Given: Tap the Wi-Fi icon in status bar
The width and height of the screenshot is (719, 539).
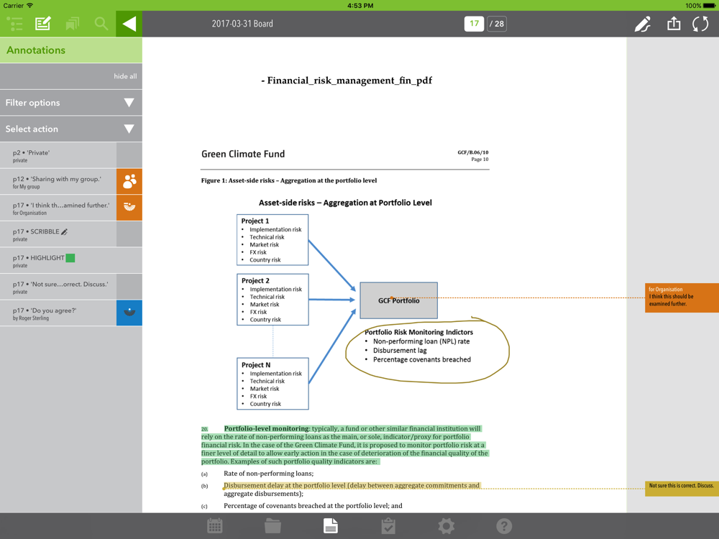Looking at the screenshot, I should tap(29, 6).
